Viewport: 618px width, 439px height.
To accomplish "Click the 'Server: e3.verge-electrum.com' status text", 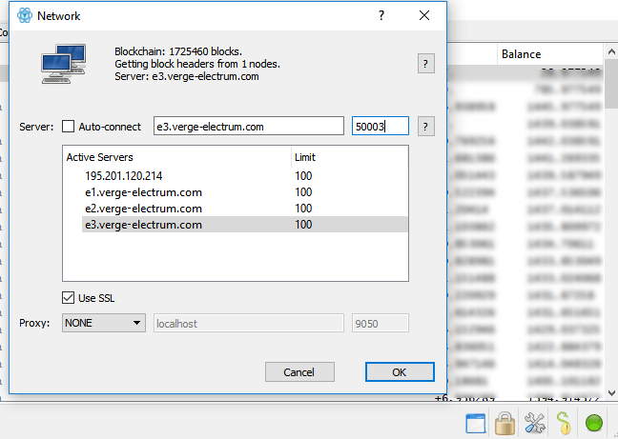I will [187, 76].
